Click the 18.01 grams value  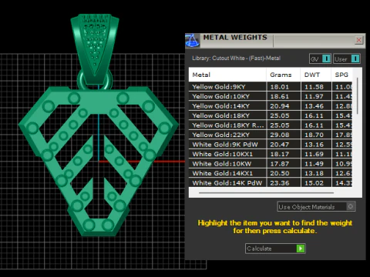280,87
